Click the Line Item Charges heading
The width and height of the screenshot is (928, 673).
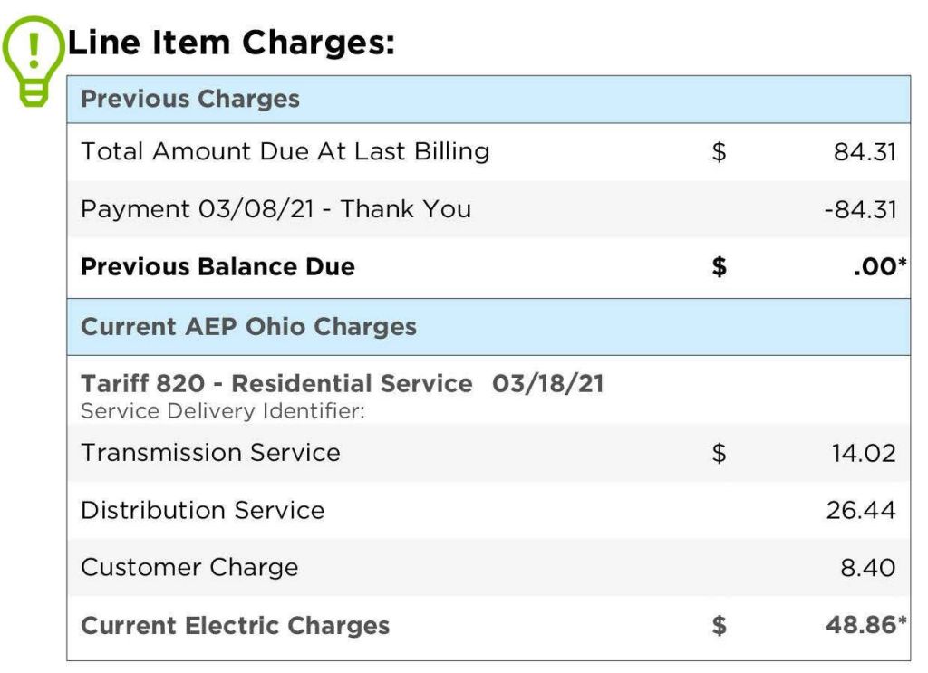(x=231, y=43)
